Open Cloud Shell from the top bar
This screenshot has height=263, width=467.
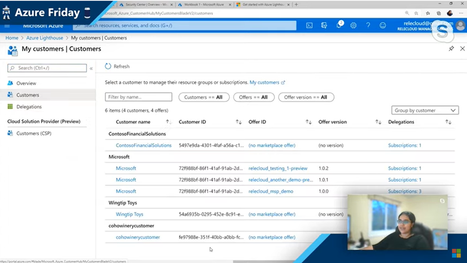click(309, 26)
